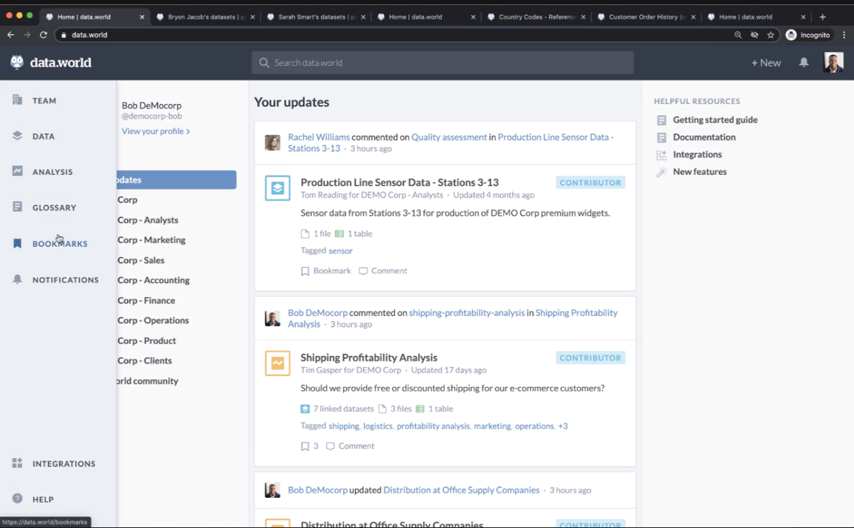Viewport: 854px width, 528px height.
Task: Click Rachel Williams avatar thumbnail
Action: point(272,143)
